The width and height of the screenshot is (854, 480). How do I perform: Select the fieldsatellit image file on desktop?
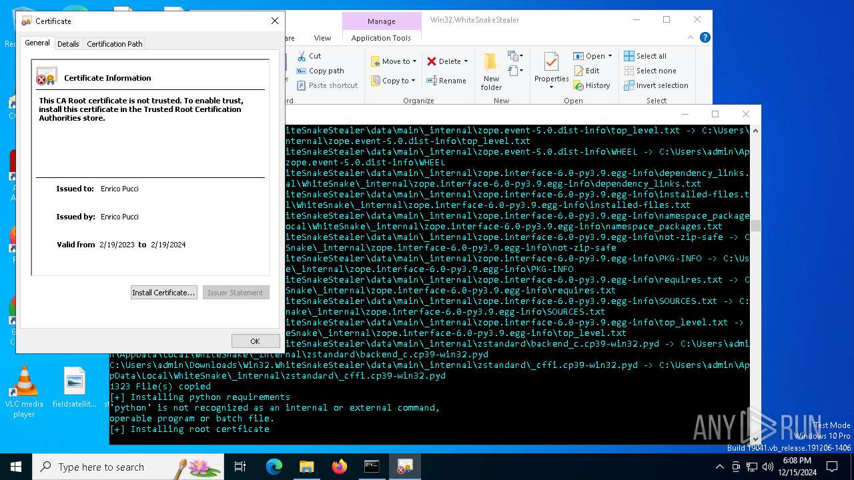coord(74,387)
